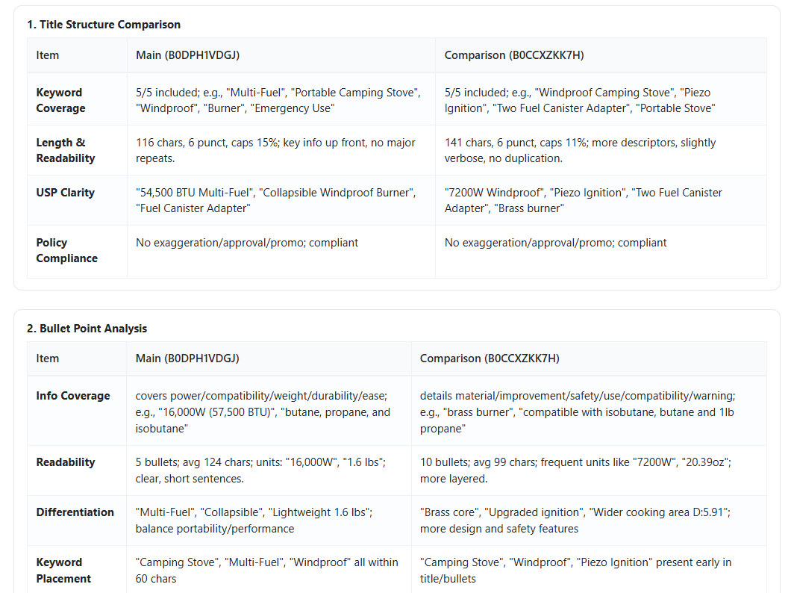The height and width of the screenshot is (593, 791).
Task: Select the "Policy Compliance" row label
Action: click(66, 250)
